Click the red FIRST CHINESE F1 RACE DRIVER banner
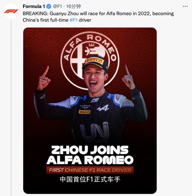This screenshot has width=192, height=196. pos(90,170)
